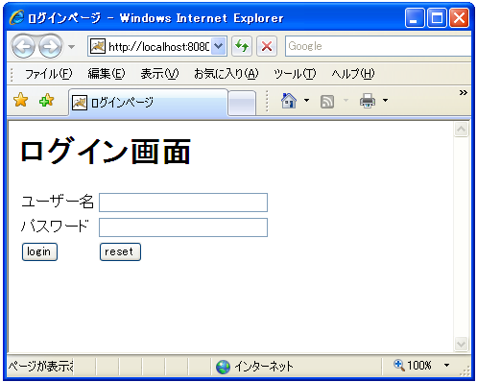The width and height of the screenshot is (477, 382).
Task: Click the browser Forward arrow button
Action: (51, 47)
